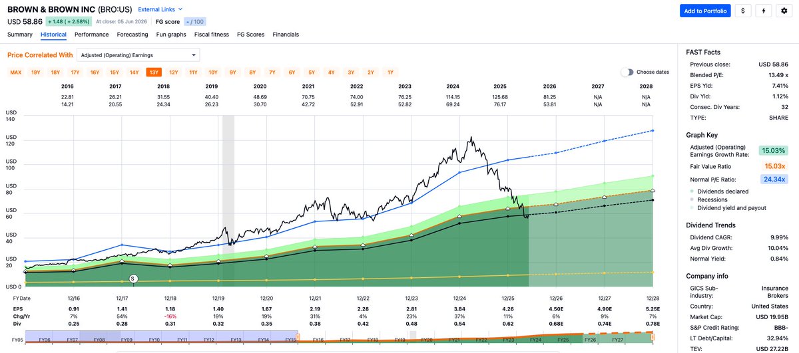Click the dollar sign currency icon button
Image resolution: width=799 pixels, height=353 pixels.
coord(744,11)
